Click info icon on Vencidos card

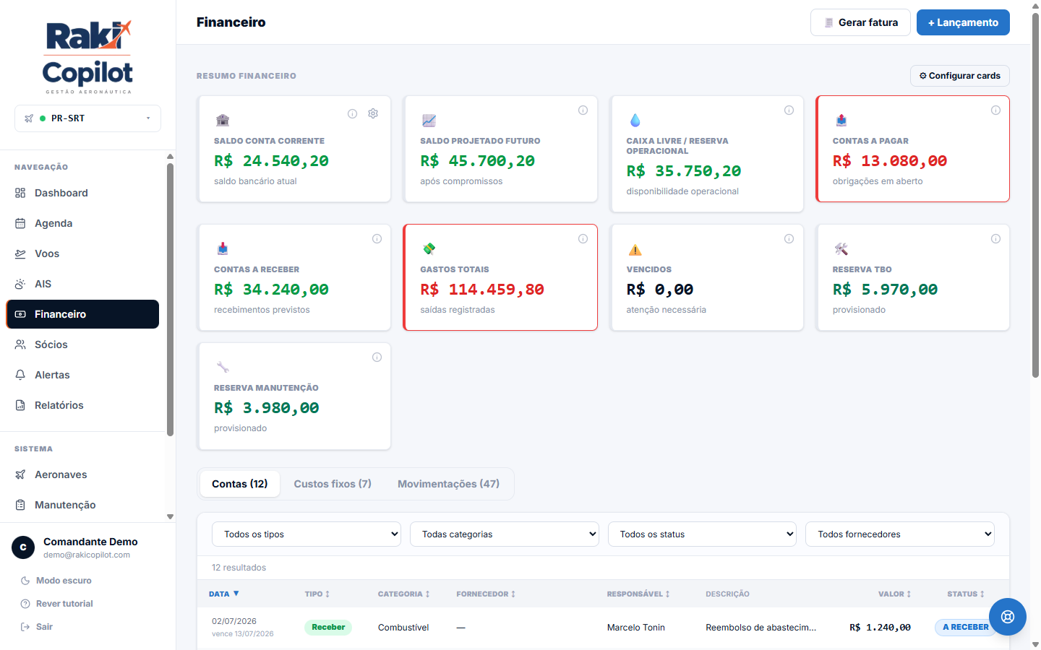[x=789, y=239]
